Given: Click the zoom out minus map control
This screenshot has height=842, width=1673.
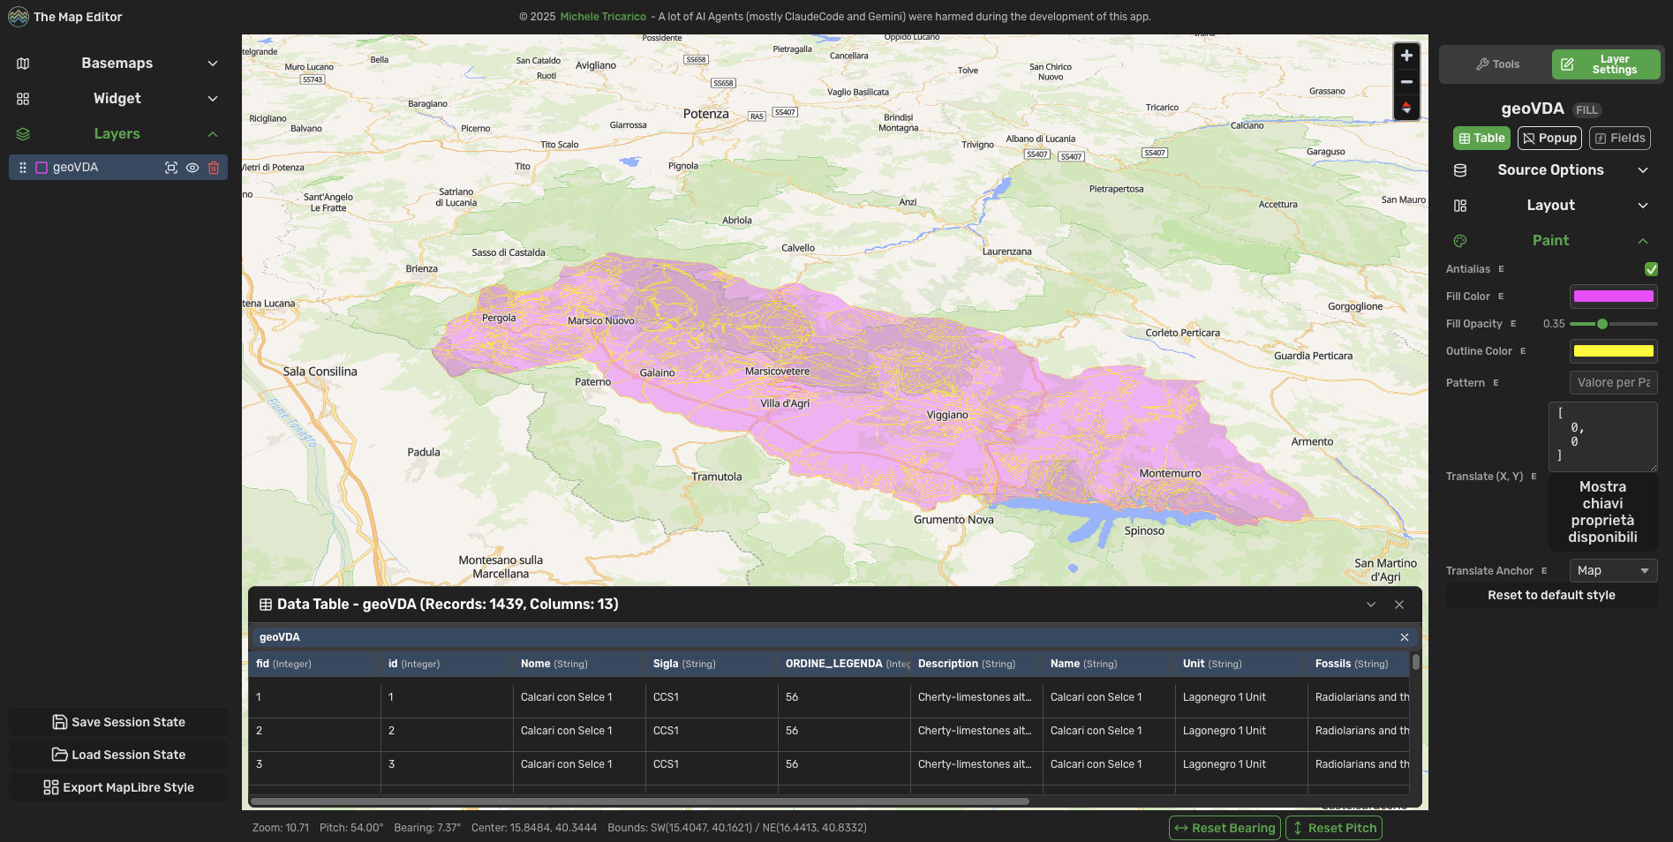Looking at the screenshot, I should pos(1406,82).
